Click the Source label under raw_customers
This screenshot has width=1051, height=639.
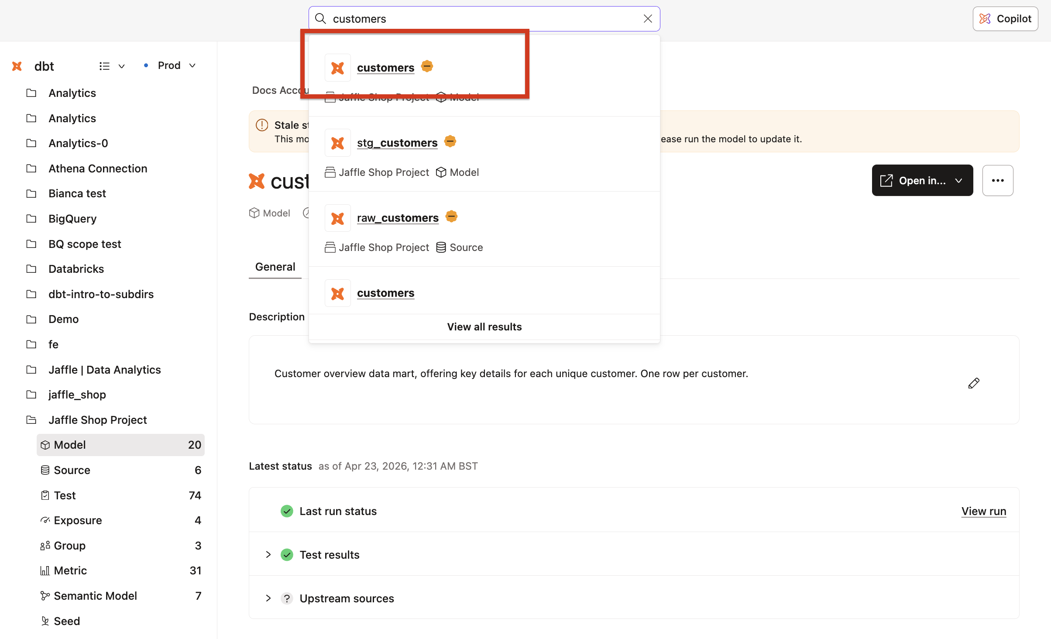(x=466, y=247)
